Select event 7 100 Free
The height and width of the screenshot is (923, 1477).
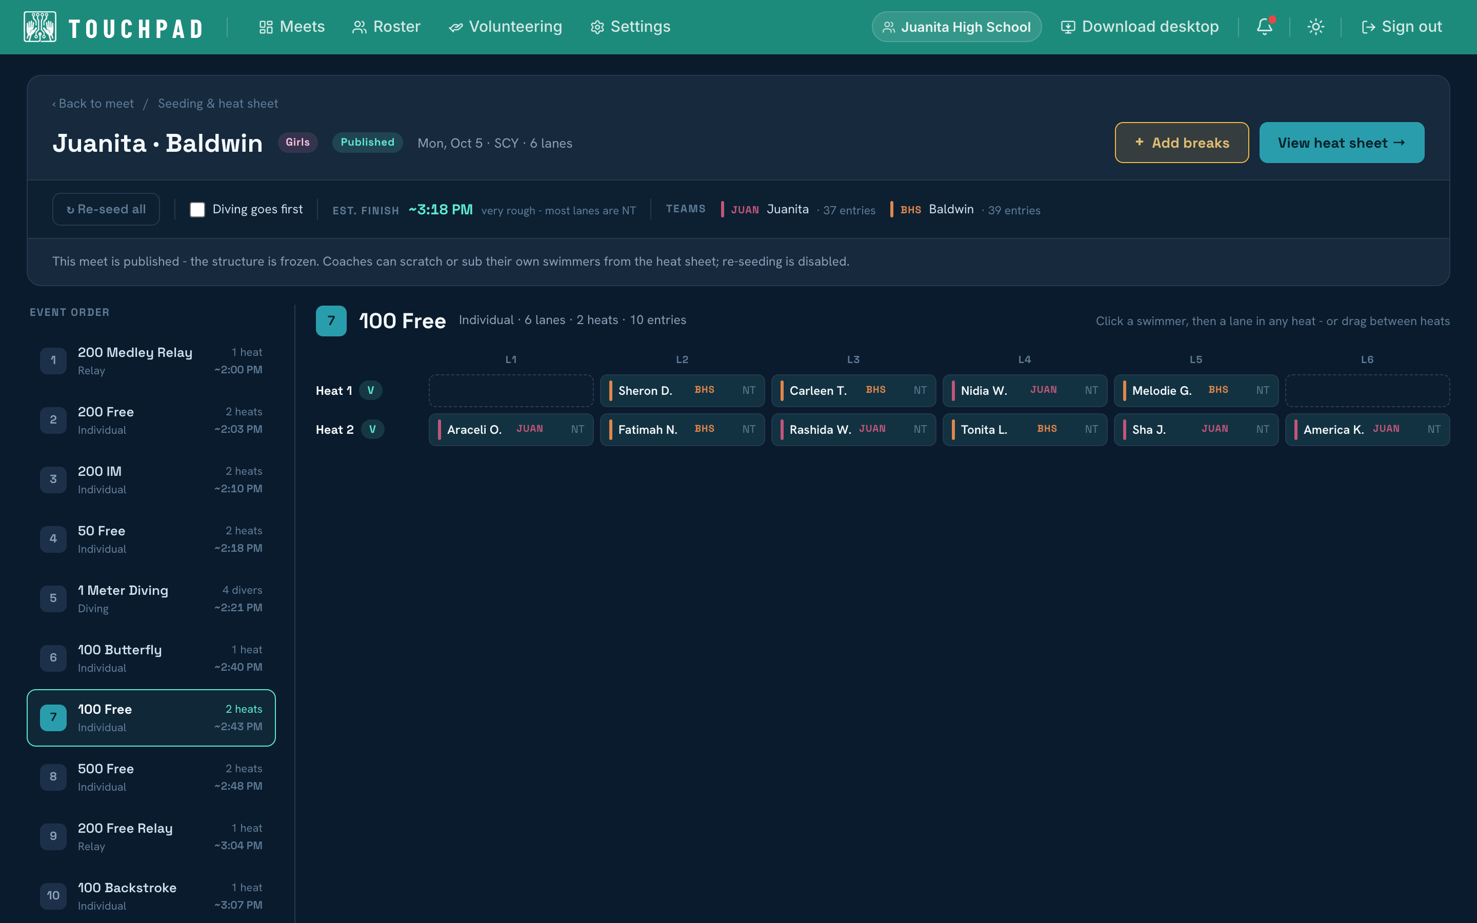[x=151, y=718]
